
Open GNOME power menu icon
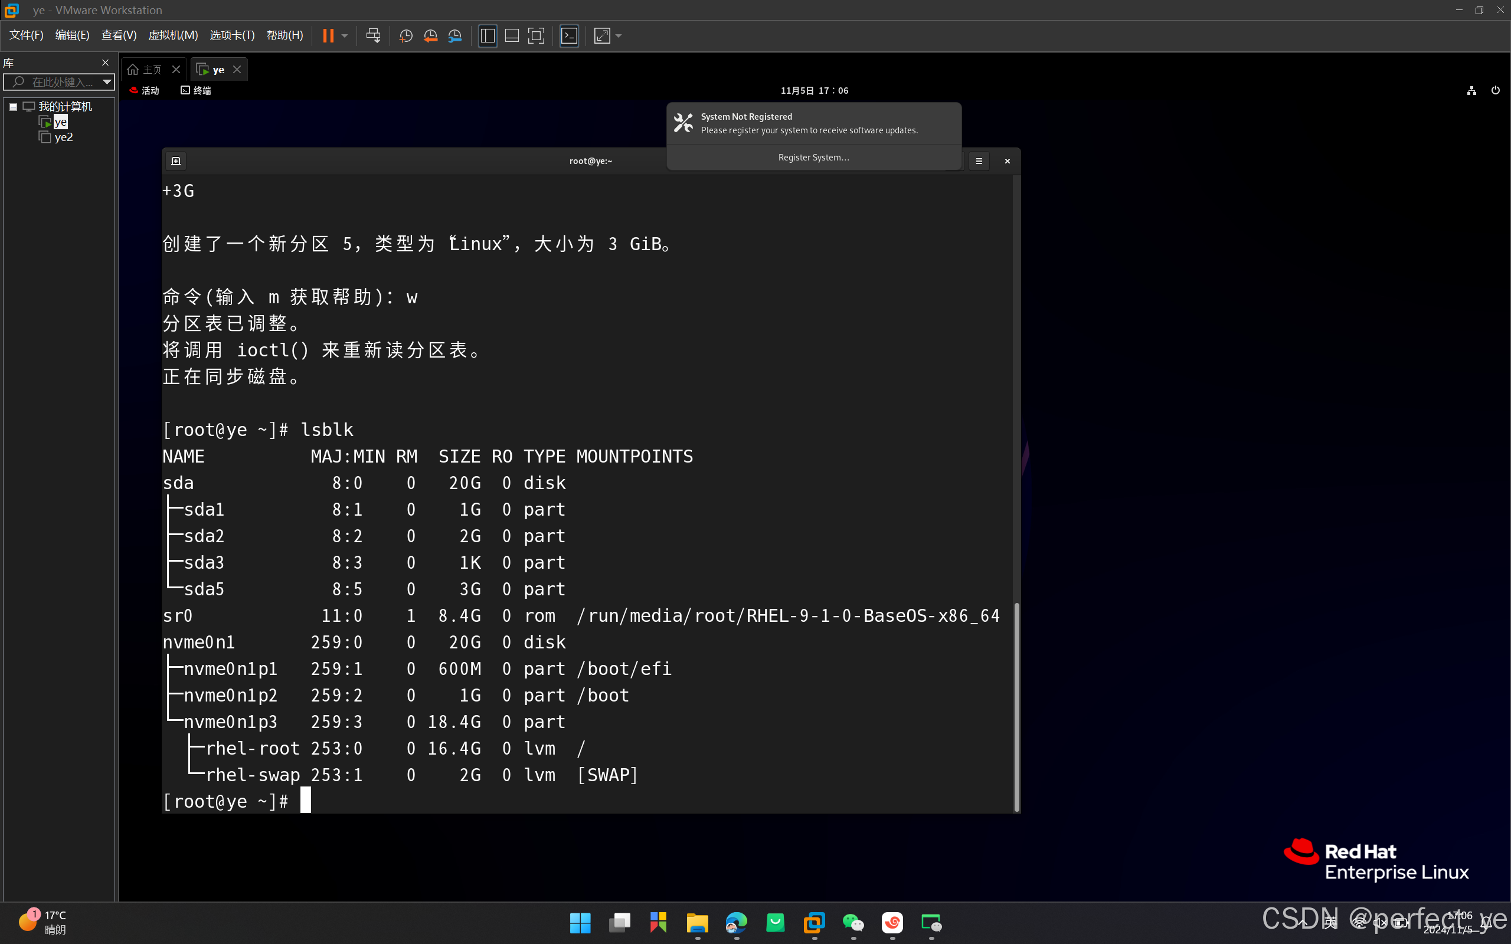1494,90
